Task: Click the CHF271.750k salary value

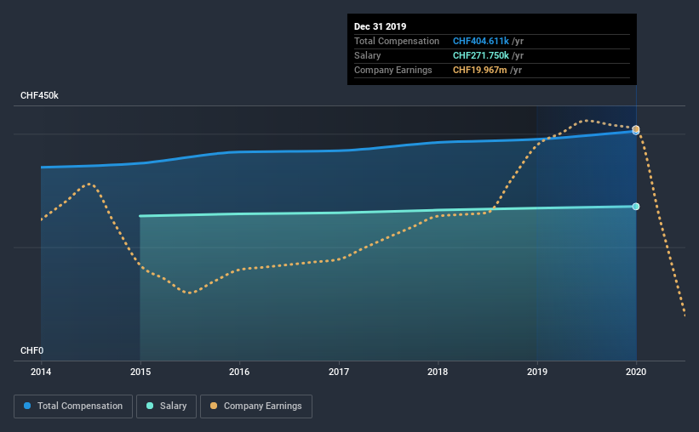Action: 481,55
